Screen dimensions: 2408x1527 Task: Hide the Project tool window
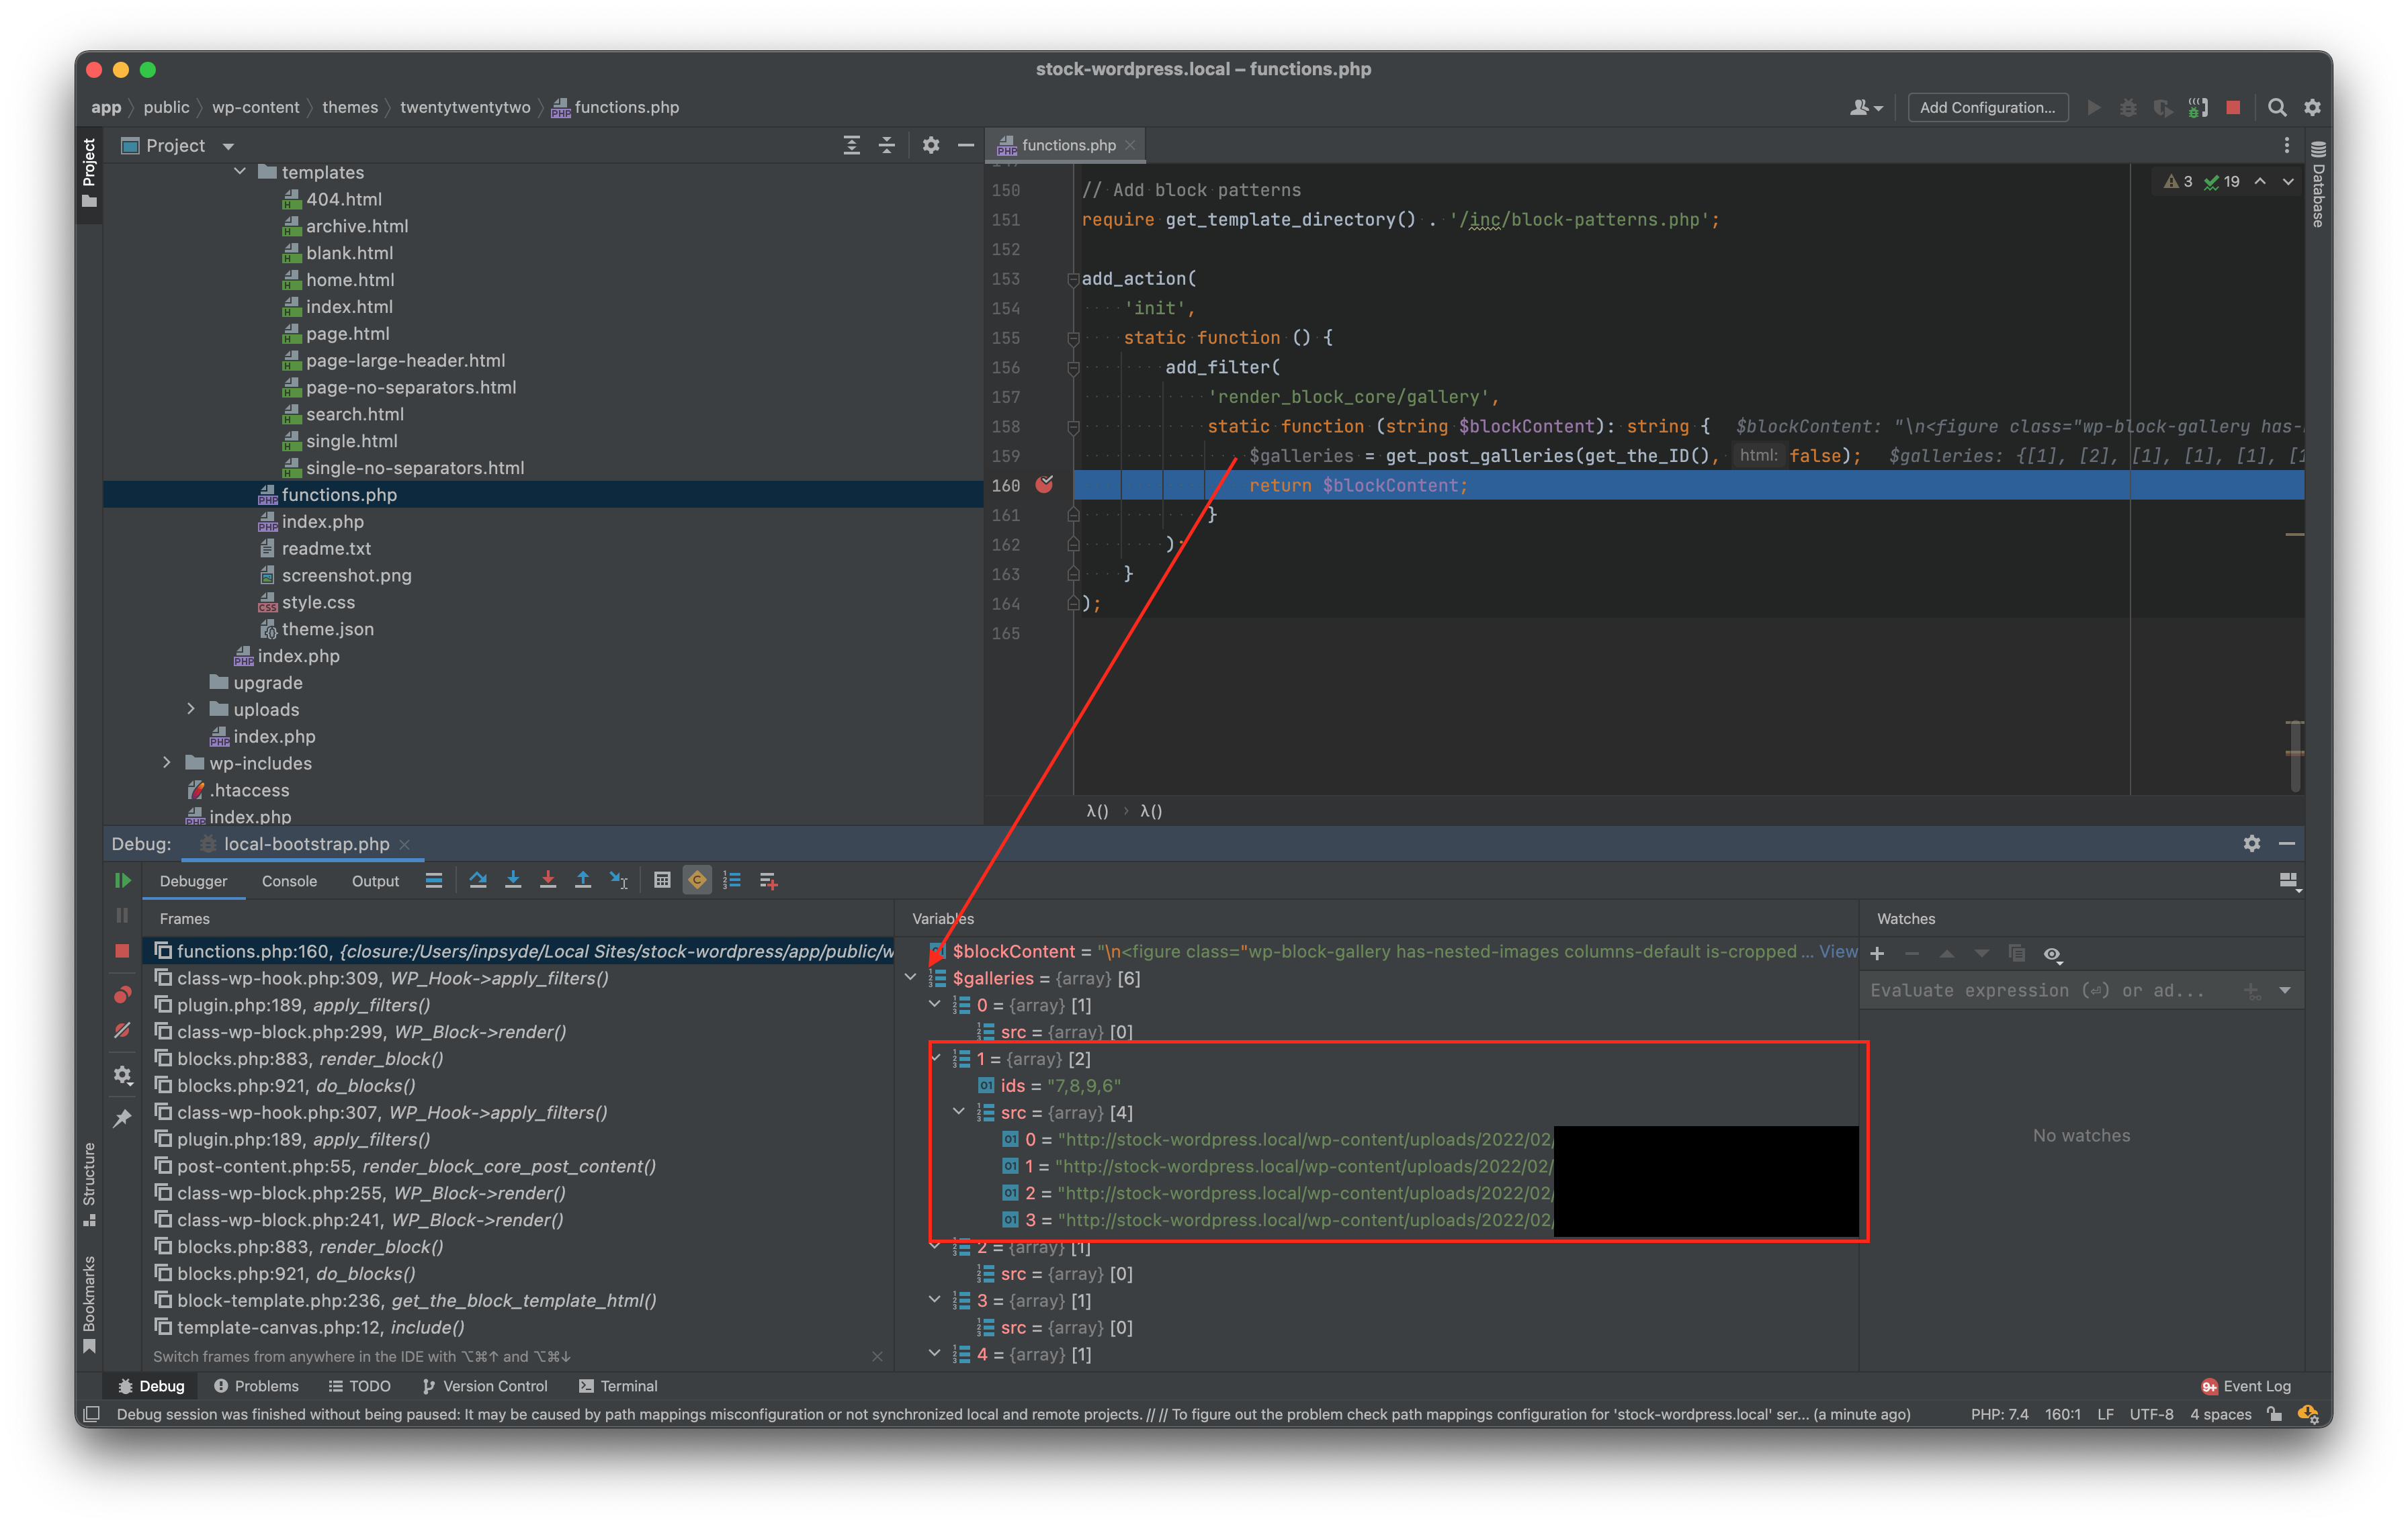(x=965, y=145)
